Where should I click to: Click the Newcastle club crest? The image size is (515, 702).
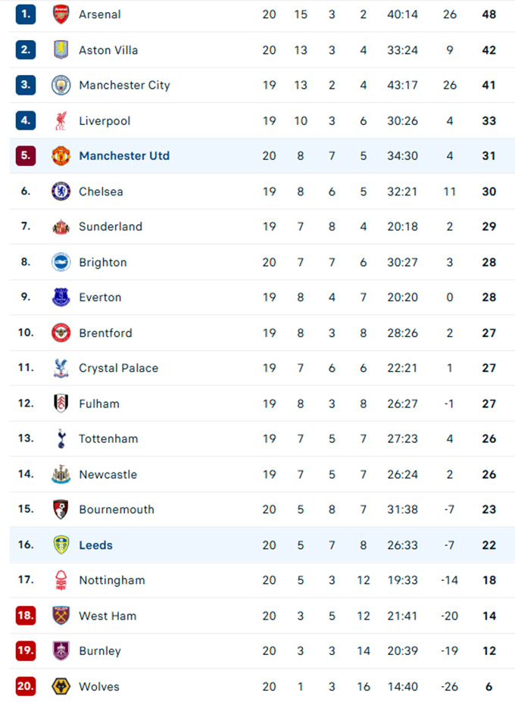coord(61,474)
